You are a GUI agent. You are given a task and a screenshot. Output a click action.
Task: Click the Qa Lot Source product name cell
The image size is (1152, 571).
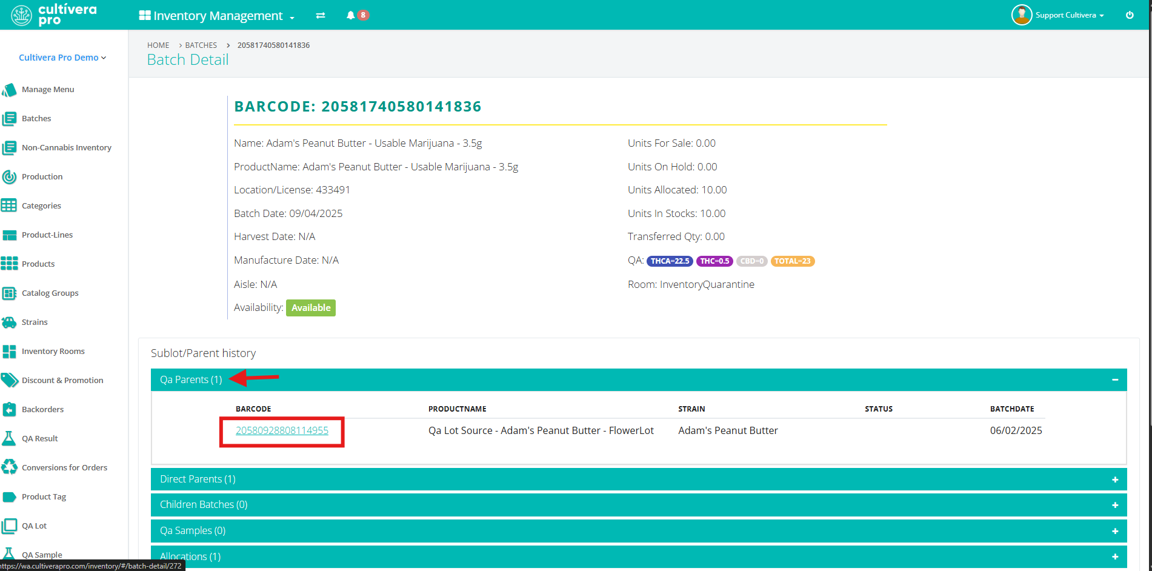541,430
